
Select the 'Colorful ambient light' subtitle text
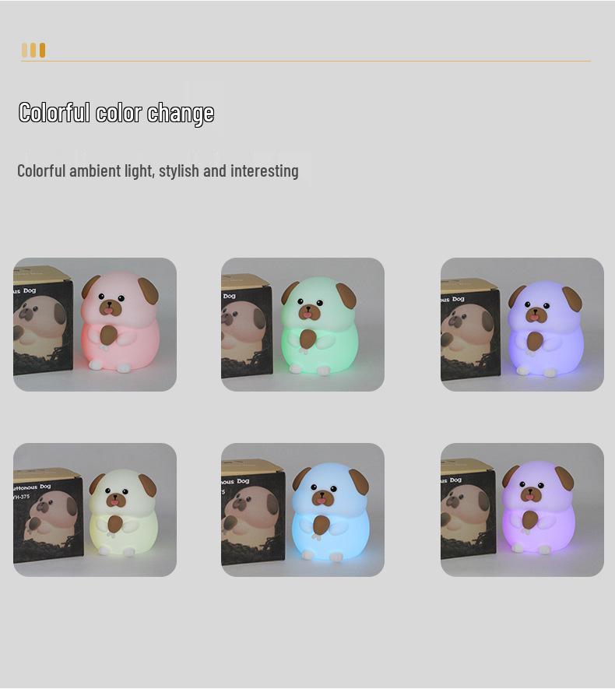click(158, 171)
